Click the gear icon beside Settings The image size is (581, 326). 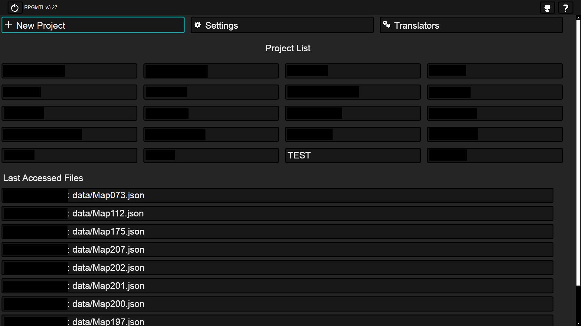tap(198, 25)
